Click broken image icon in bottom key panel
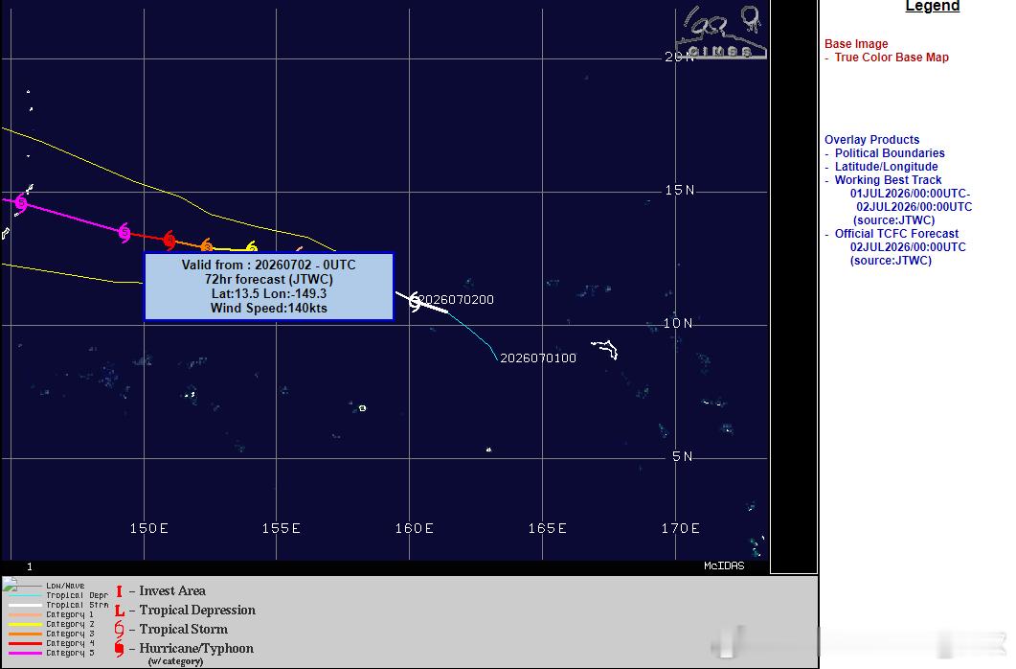This screenshot has height=669, width=1016. (10, 586)
